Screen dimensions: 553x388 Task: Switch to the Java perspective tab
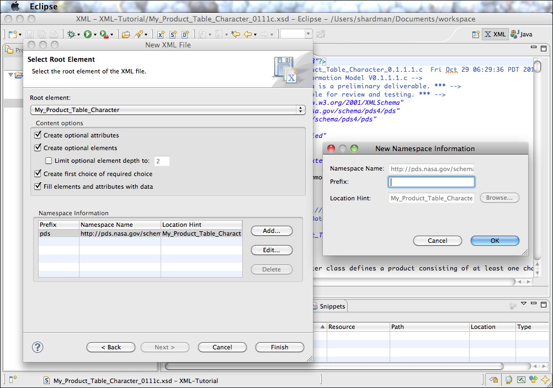click(x=521, y=34)
